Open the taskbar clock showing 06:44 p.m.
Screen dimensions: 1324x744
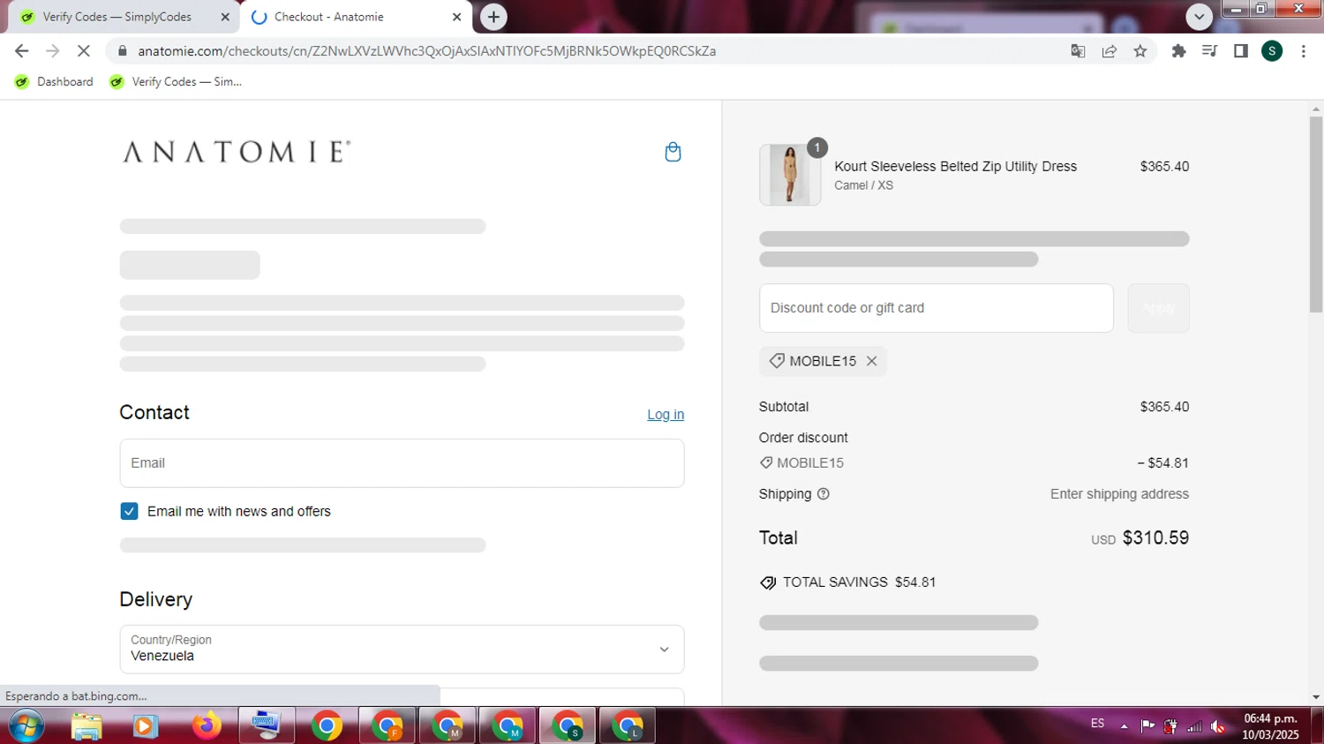tap(1270, 726)
